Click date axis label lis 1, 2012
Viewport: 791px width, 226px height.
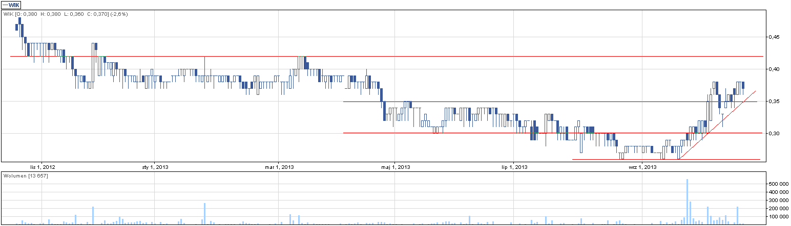pos(42,167)
